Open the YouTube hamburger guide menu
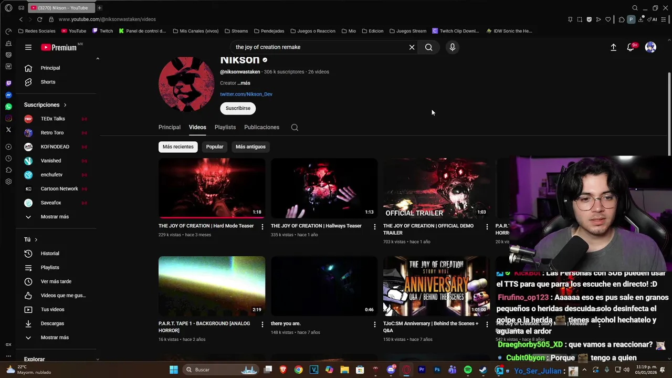Viewport: 672px width, 378px height. (x=28, y=47)
